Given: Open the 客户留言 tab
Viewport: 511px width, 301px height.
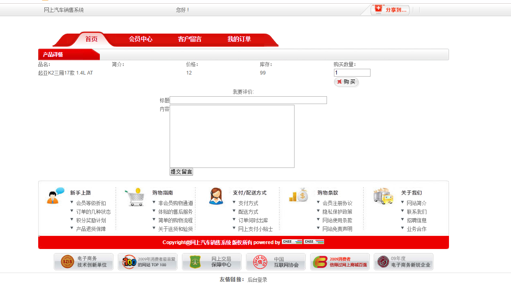Looking at the screenshot, I should [190, 39].
